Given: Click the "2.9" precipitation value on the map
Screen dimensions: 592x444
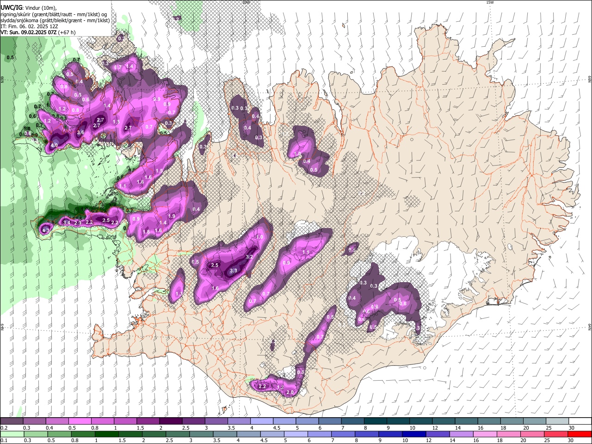Looking at the screenshot, I should (x=78, y=223).
